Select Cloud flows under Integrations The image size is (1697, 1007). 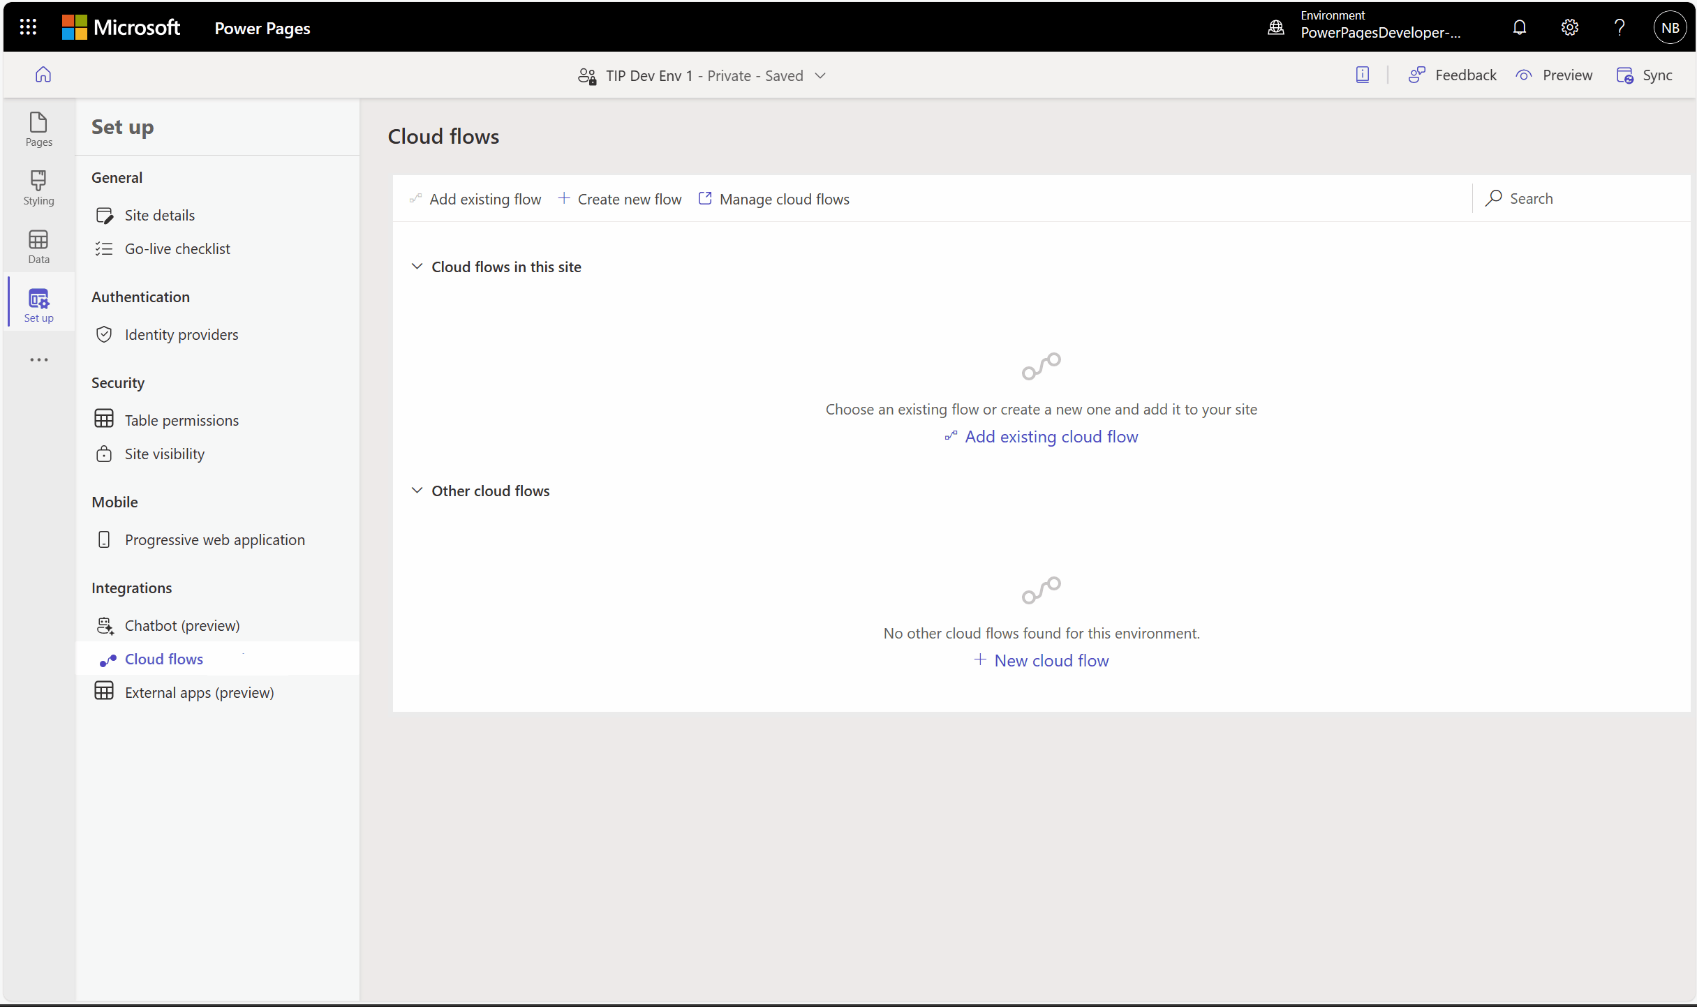163,658
